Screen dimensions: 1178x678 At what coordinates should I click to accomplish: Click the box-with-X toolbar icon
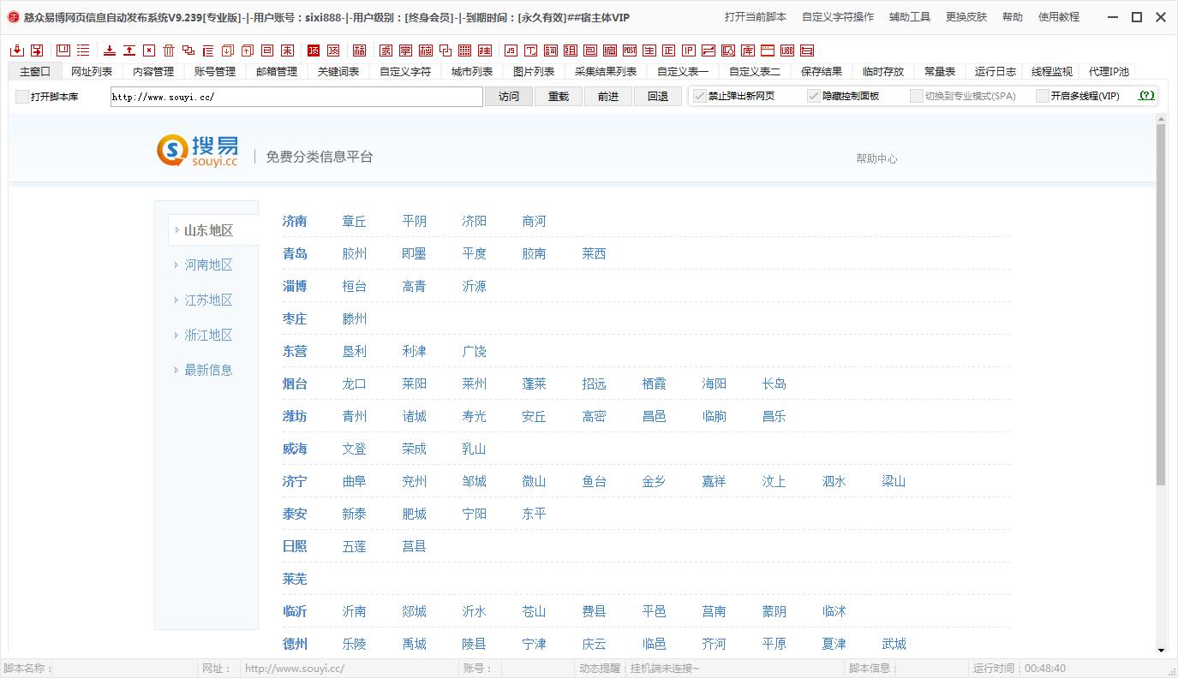tap(149, 51)
